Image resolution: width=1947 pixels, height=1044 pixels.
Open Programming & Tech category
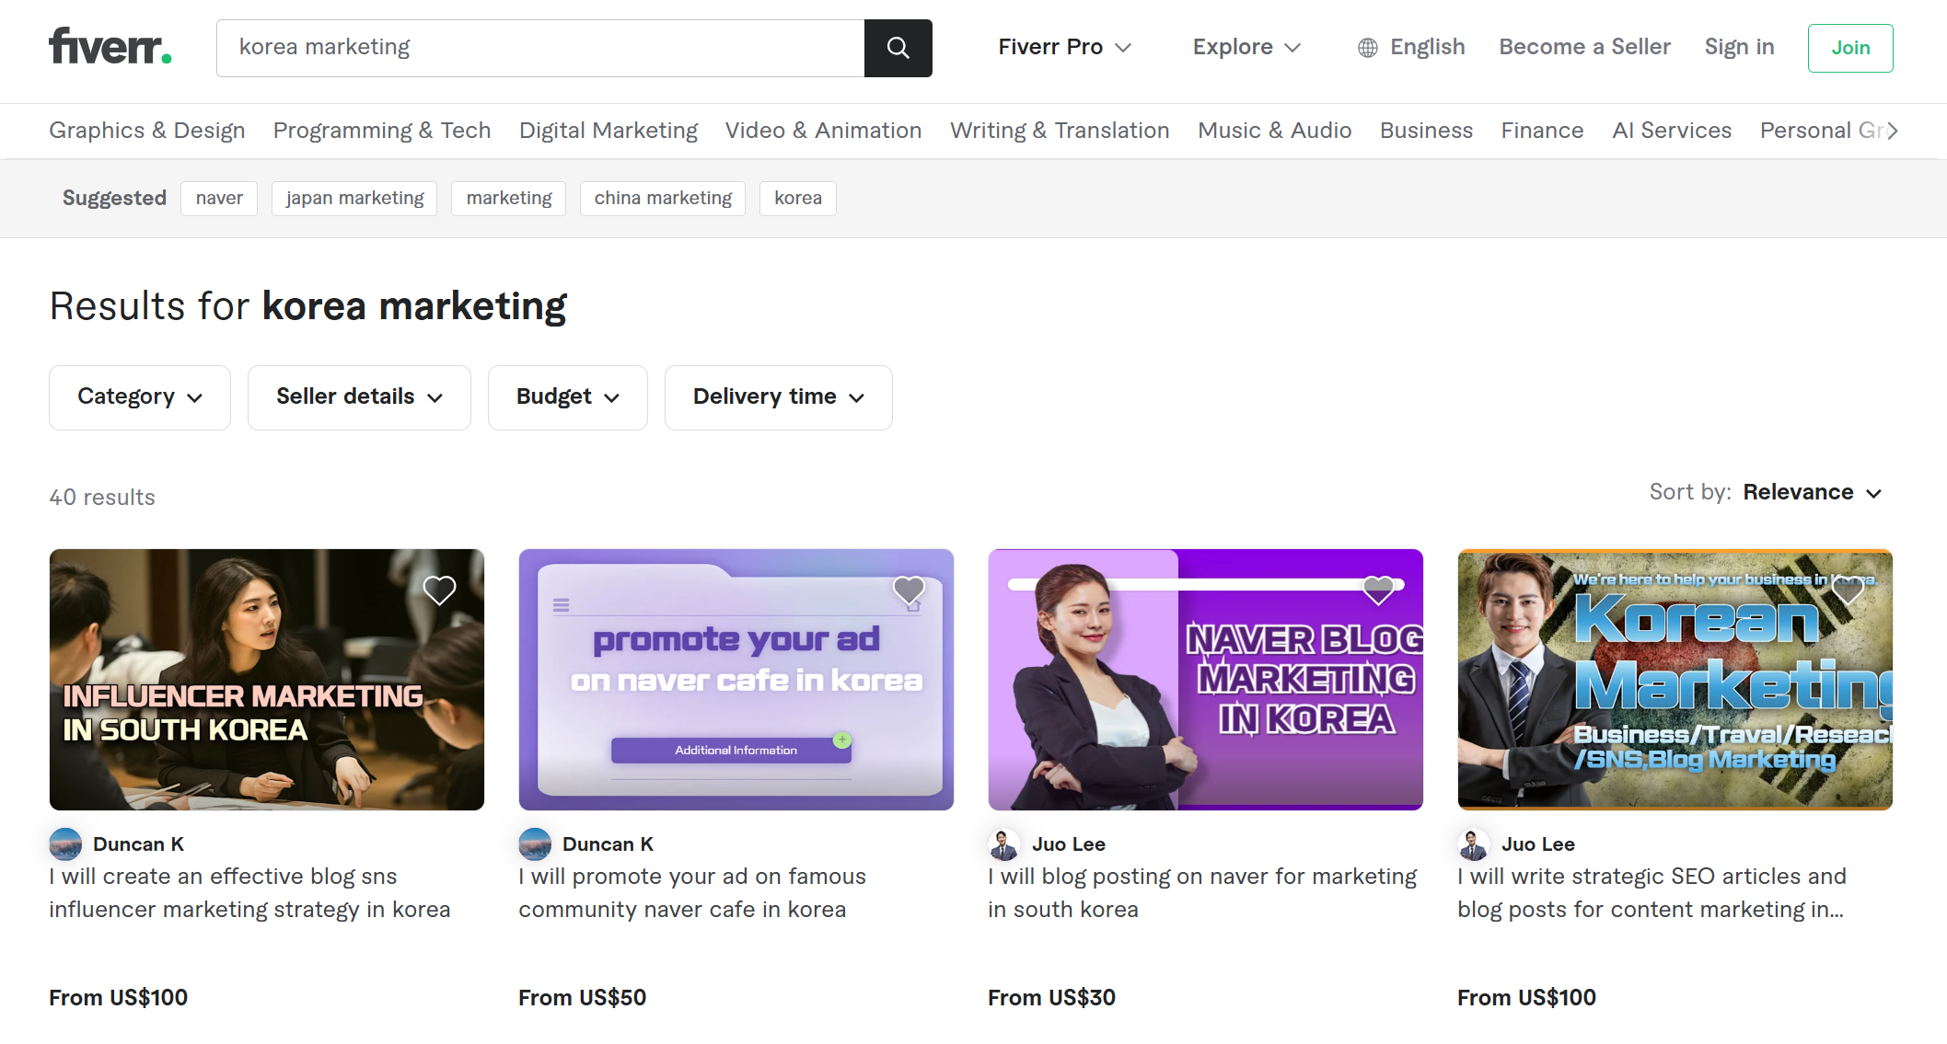tap(382, 131)
